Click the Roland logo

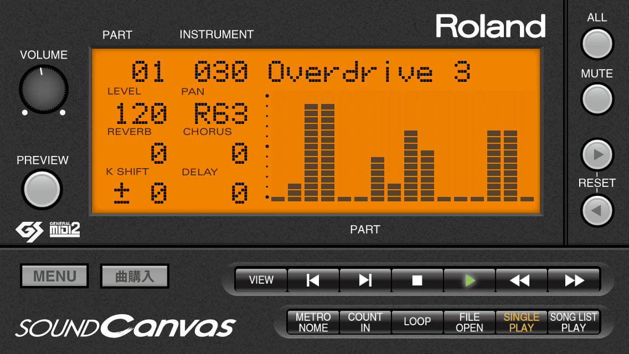coord(491,26)
